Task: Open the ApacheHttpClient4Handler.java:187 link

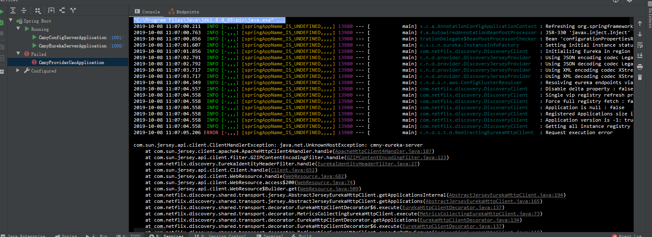Action: tap(383, 151)
